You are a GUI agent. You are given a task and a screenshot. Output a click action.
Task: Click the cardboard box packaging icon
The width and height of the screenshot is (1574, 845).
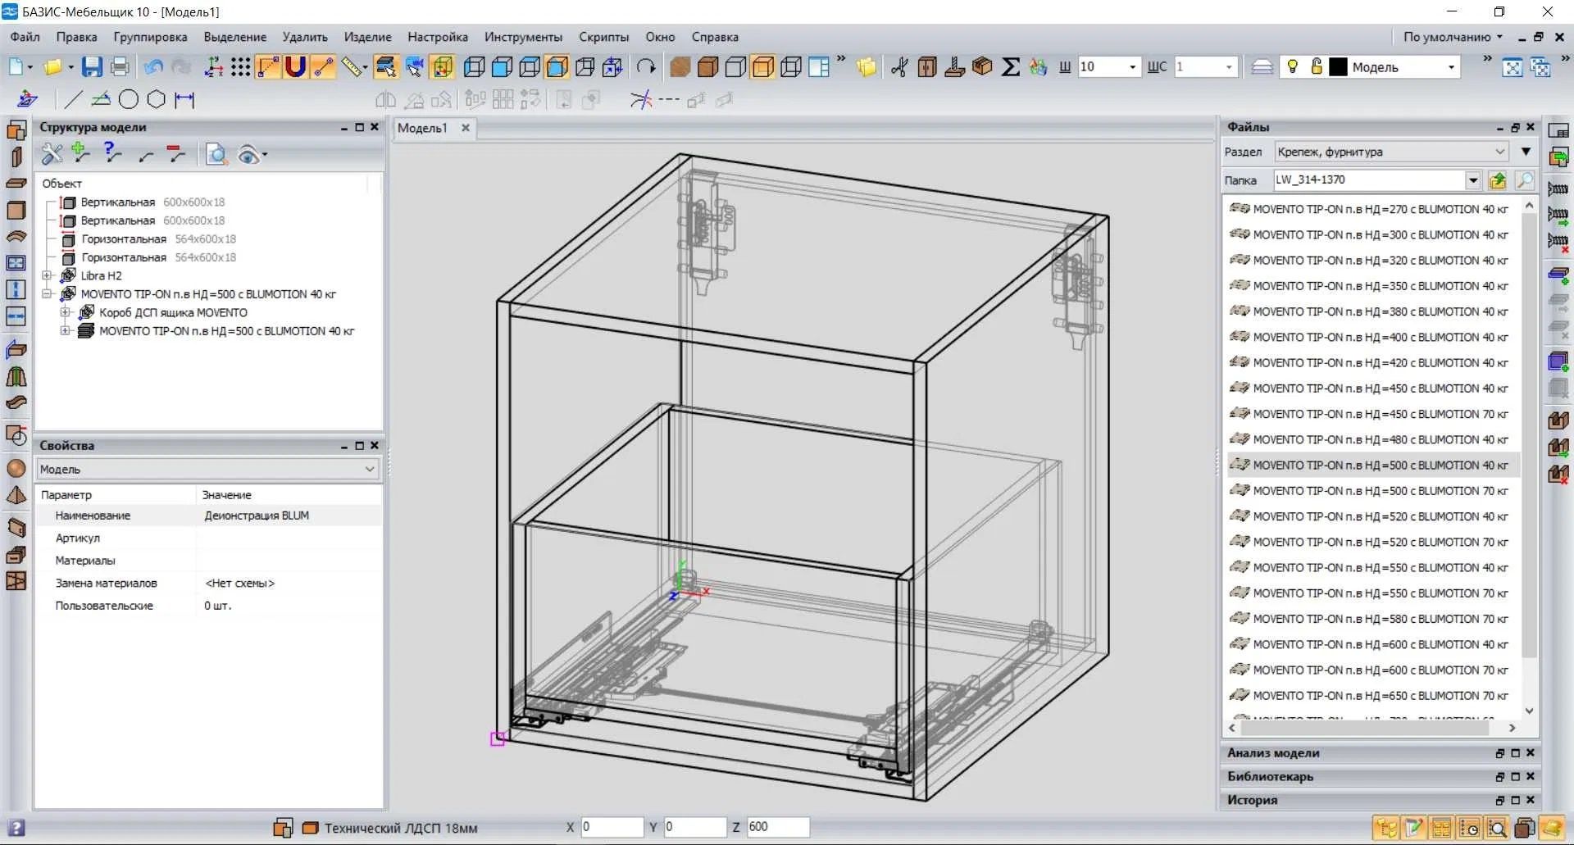point(982,67)
